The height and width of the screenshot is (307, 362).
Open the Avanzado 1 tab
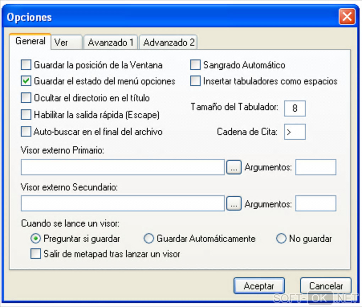coord(111,43)
